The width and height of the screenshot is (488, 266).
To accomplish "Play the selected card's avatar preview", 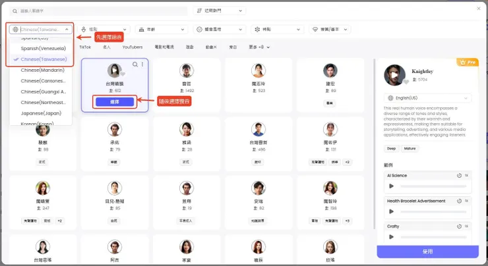I will click(x=115, y=70).
